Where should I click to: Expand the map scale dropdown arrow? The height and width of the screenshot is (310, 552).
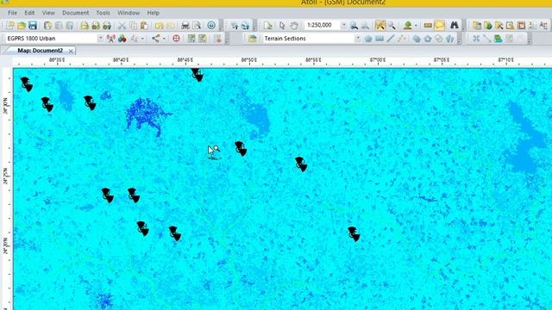[x=343, y=25]
